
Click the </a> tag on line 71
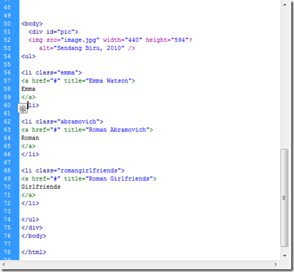(x=28, y=195)
